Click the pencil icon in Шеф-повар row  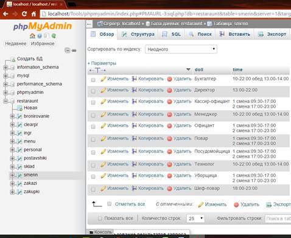[103, 189]
